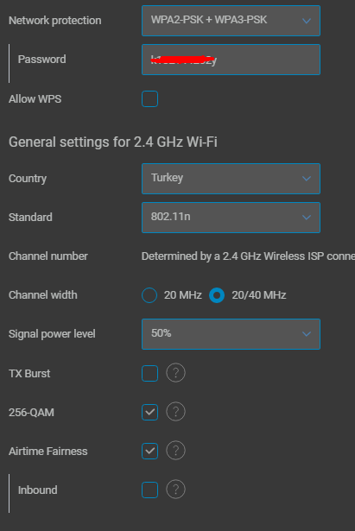Open the Network protection dropdown
The image size is (355, 531).
click(x=231, y=21)
